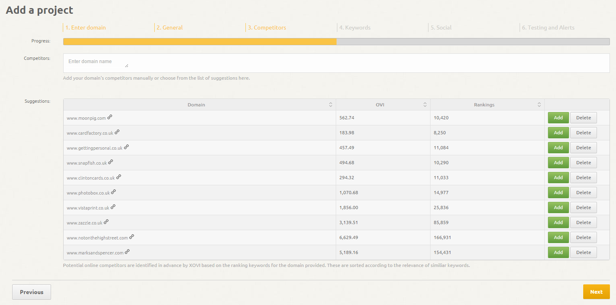Go to step 1. Enter domain
Screen dimensions: 616x305
point(85,28)
